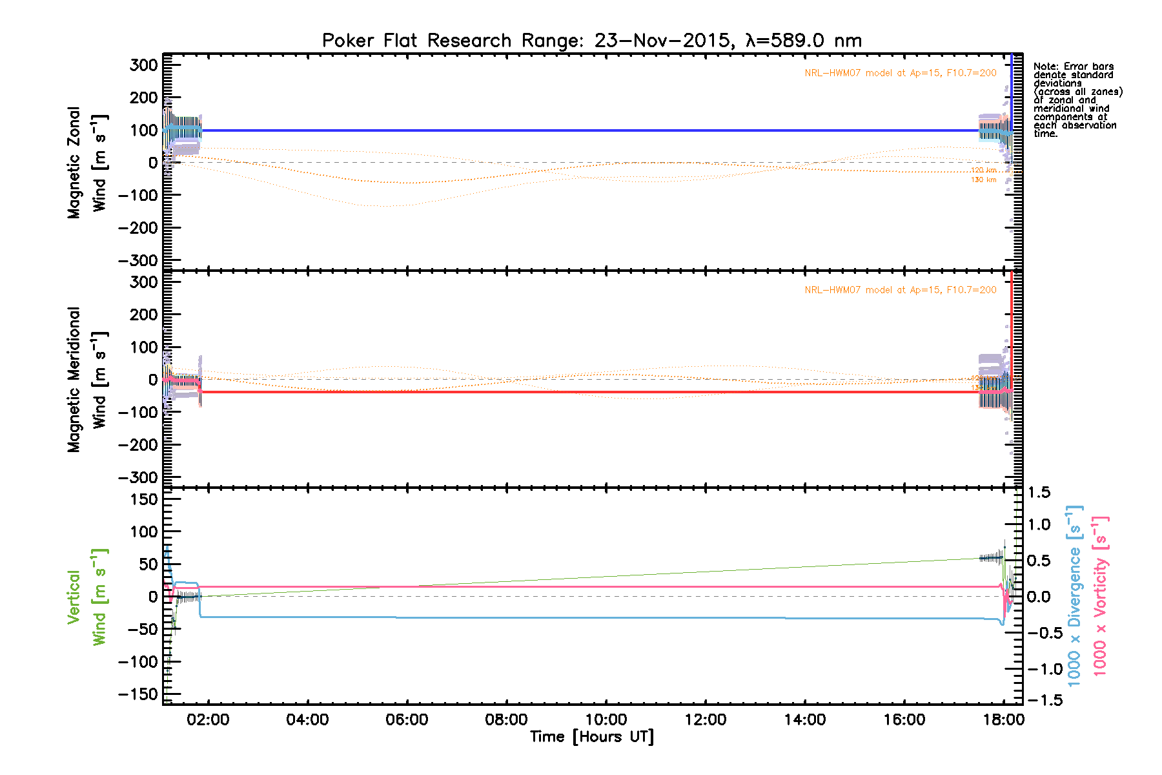1162x775 pixels.
Task: Click the NRL-HWM07 model label in zonal panel
Action: point(900,73)
